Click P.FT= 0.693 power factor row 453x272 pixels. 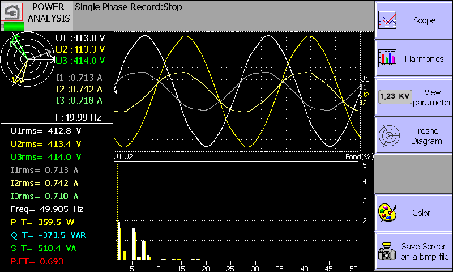click(x=37, y=261)
